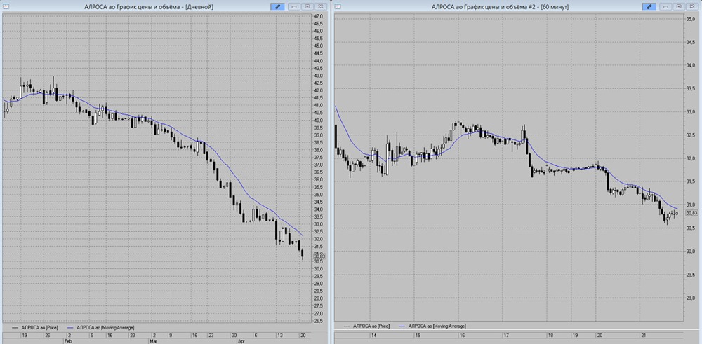
Task: Click the Mar month label on the daily time axis
Action: (153, 341)
